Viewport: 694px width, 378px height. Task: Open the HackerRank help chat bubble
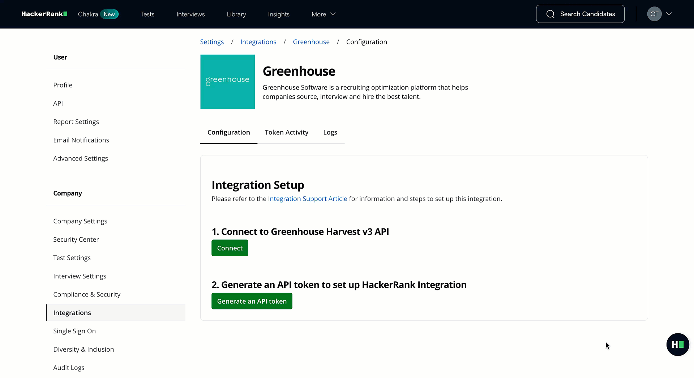point(677,344)
